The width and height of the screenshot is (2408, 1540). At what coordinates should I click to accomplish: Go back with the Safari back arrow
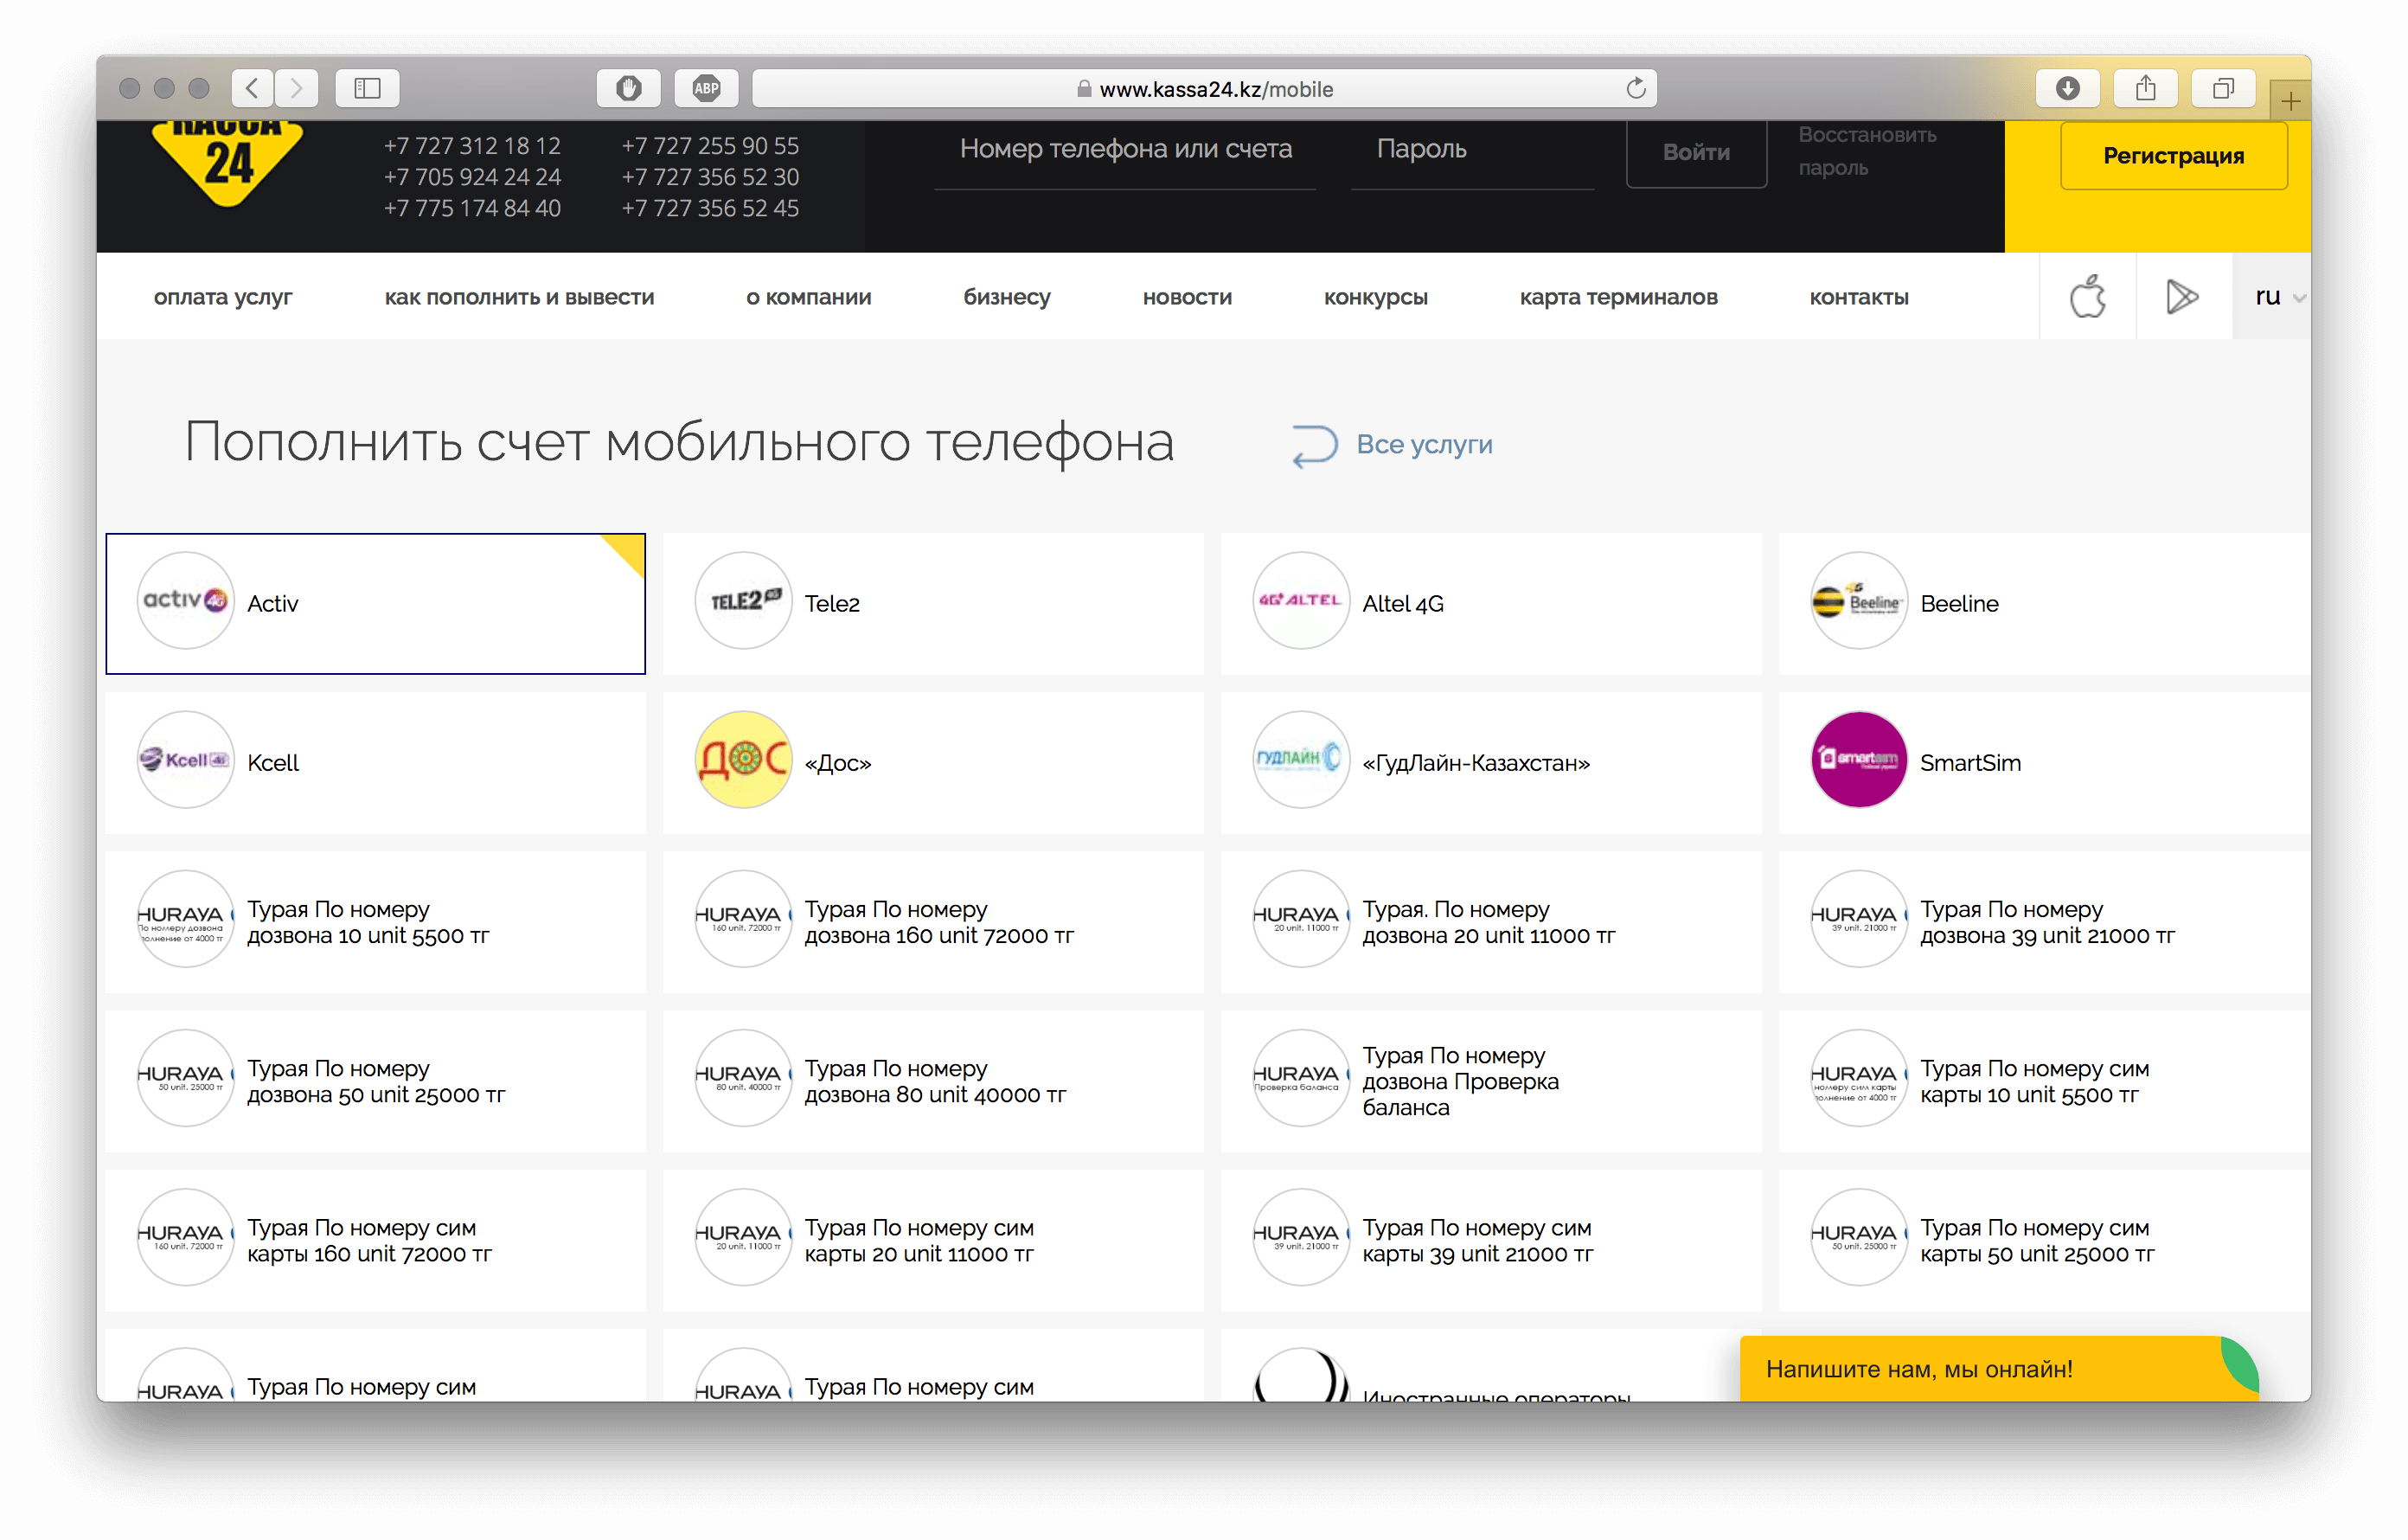[x=253, y=88]
